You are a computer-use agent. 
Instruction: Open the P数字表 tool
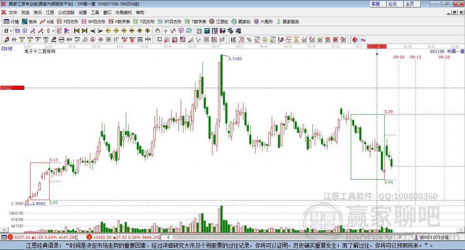click(x=119, y=22)
